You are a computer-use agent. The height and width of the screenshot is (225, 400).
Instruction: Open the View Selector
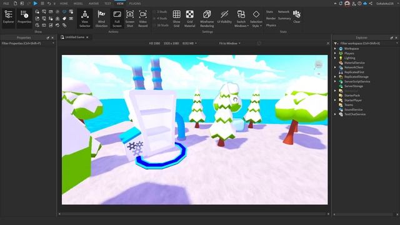[85, 18]
